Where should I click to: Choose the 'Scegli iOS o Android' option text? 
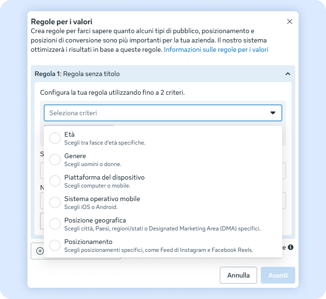(x=91, y=207)
